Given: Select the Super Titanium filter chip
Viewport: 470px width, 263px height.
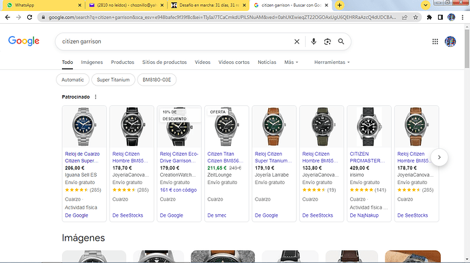Looking at the screenshot, I should [113, 80].
